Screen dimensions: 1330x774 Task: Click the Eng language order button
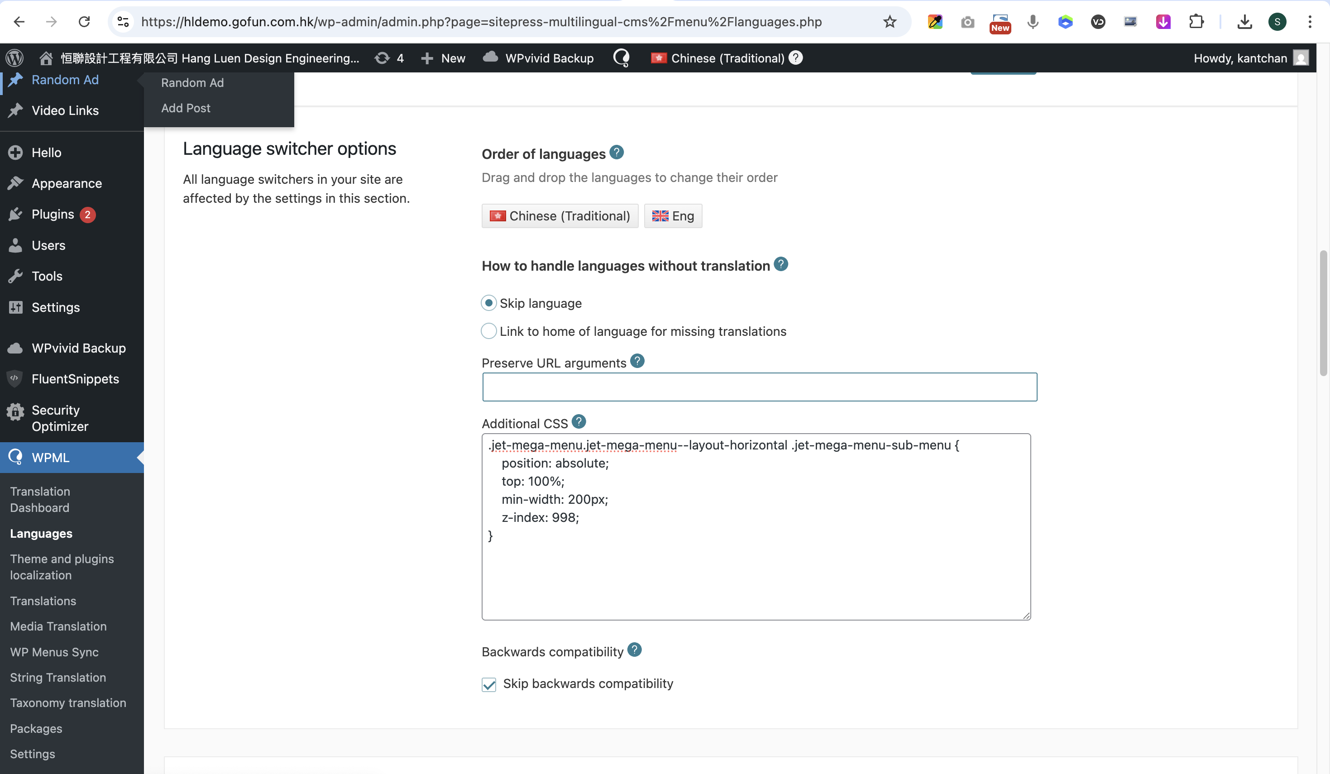673,216
